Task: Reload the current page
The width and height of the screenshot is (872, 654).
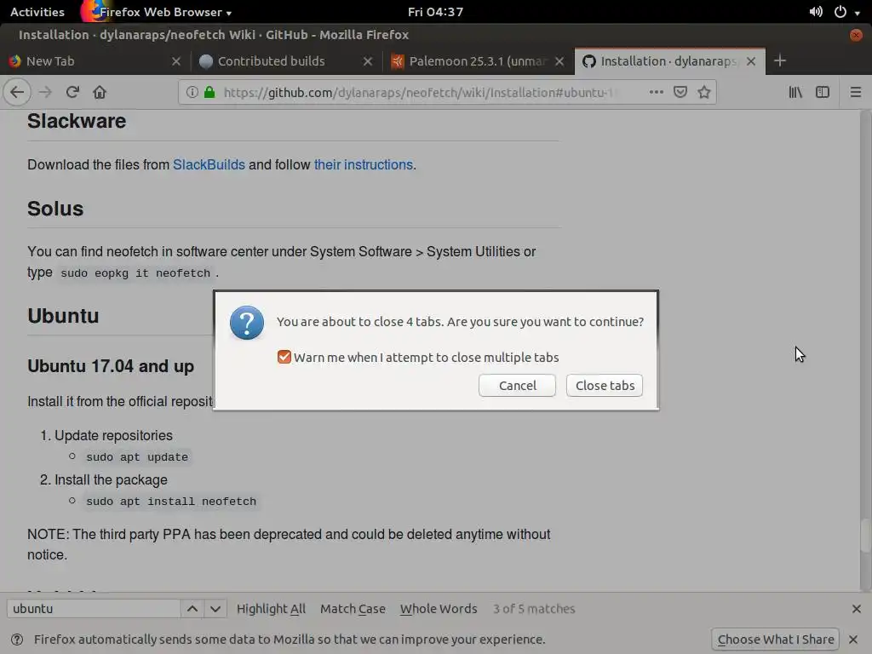Action: (x=72, y=92)
